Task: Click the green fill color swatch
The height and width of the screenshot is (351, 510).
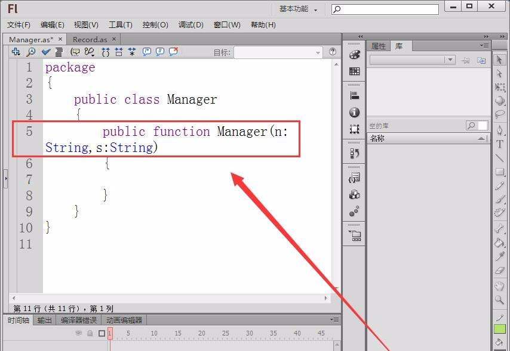Action: point(500,329)
